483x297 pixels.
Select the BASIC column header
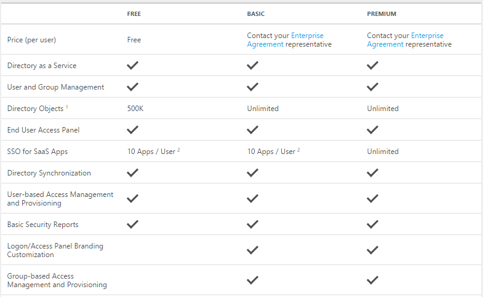(256, 14)
